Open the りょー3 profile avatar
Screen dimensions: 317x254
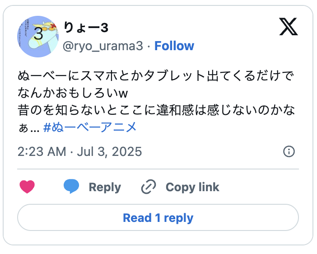point(37,38)
